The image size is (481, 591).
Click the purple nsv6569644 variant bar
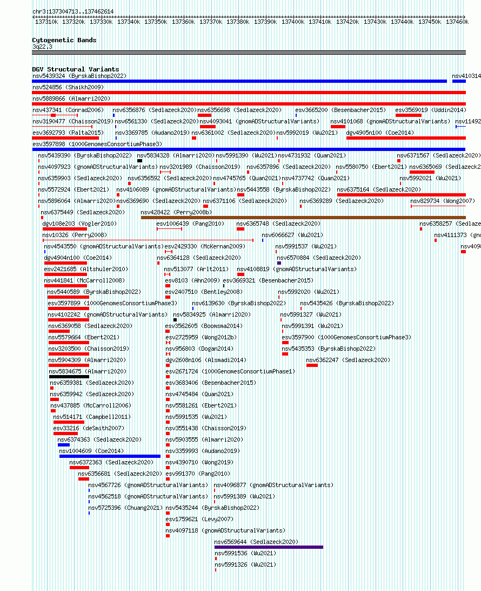tap(269, 547)
